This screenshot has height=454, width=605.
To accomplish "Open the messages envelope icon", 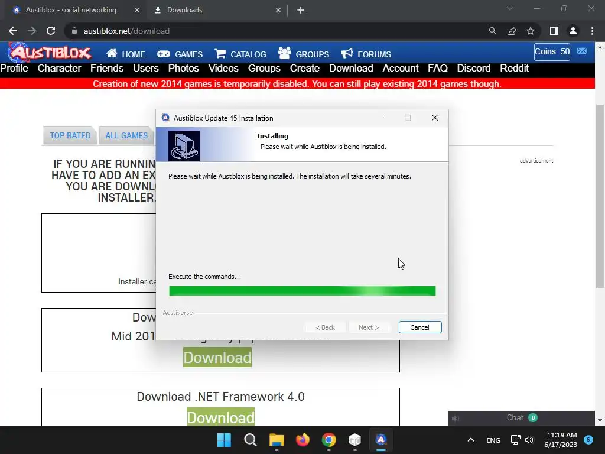I will click(582, 51).
